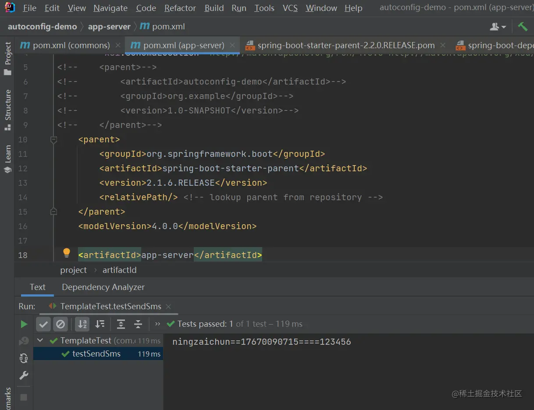Click the Expand All tests icon
Viewport: 534px width, 410px height.
click(121, 324)
